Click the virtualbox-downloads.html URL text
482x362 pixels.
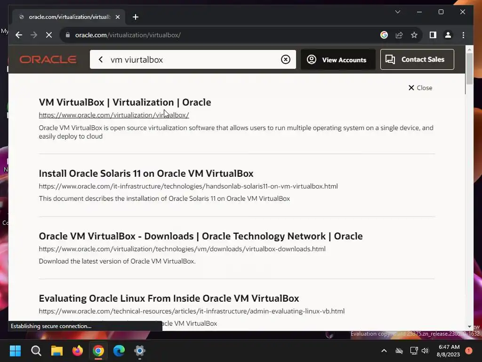pos(182,249)
